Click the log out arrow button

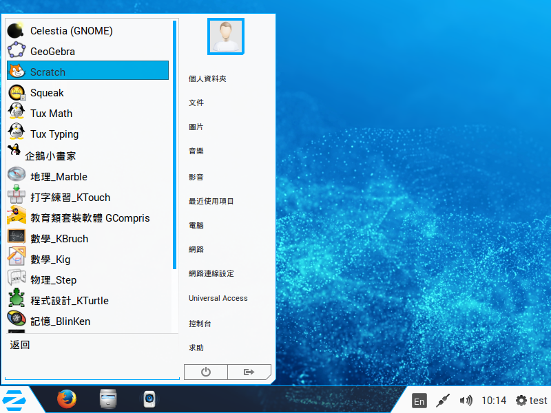pyautogui.click(x=249, y=372)
